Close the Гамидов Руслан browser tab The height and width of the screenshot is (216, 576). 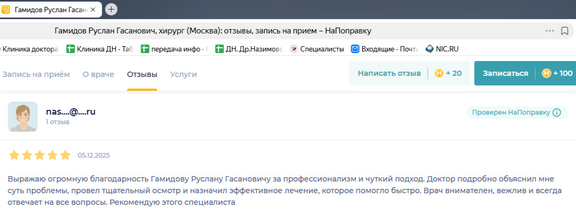[x=93, y=10]
